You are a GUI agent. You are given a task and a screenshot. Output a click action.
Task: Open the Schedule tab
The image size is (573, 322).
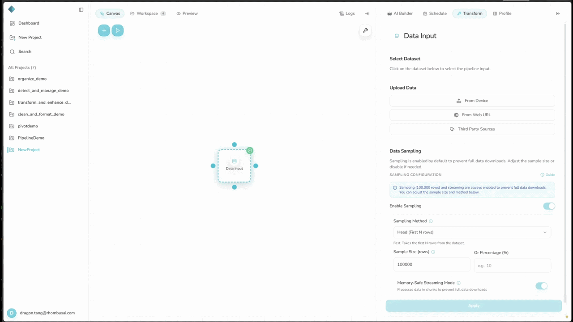[x=435, y=13]
